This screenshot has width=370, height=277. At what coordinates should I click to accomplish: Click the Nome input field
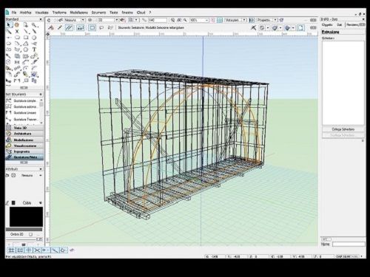pos(349,244)
